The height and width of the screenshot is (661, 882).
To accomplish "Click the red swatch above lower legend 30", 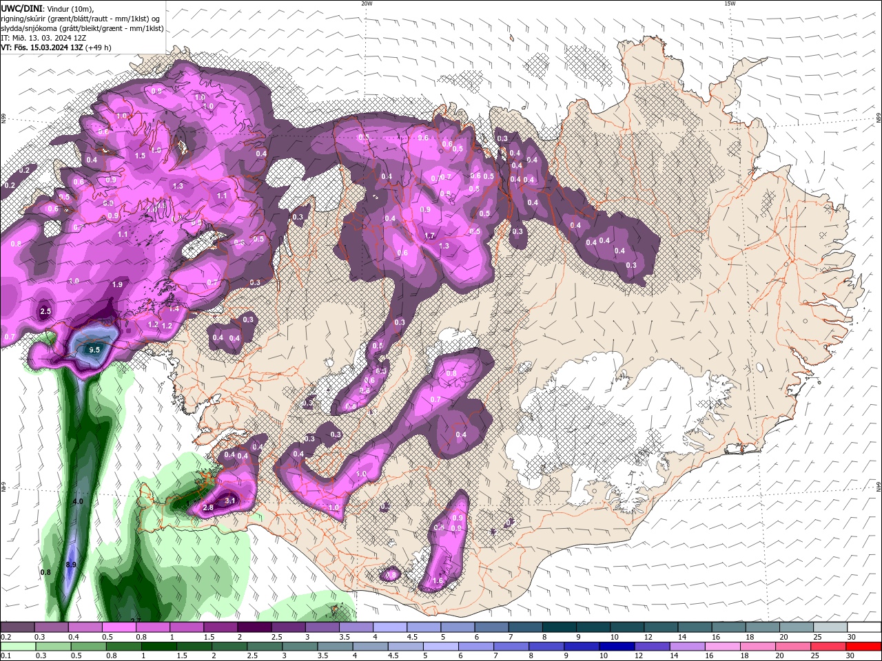I will pyautogui.click(x=864, y=647).
